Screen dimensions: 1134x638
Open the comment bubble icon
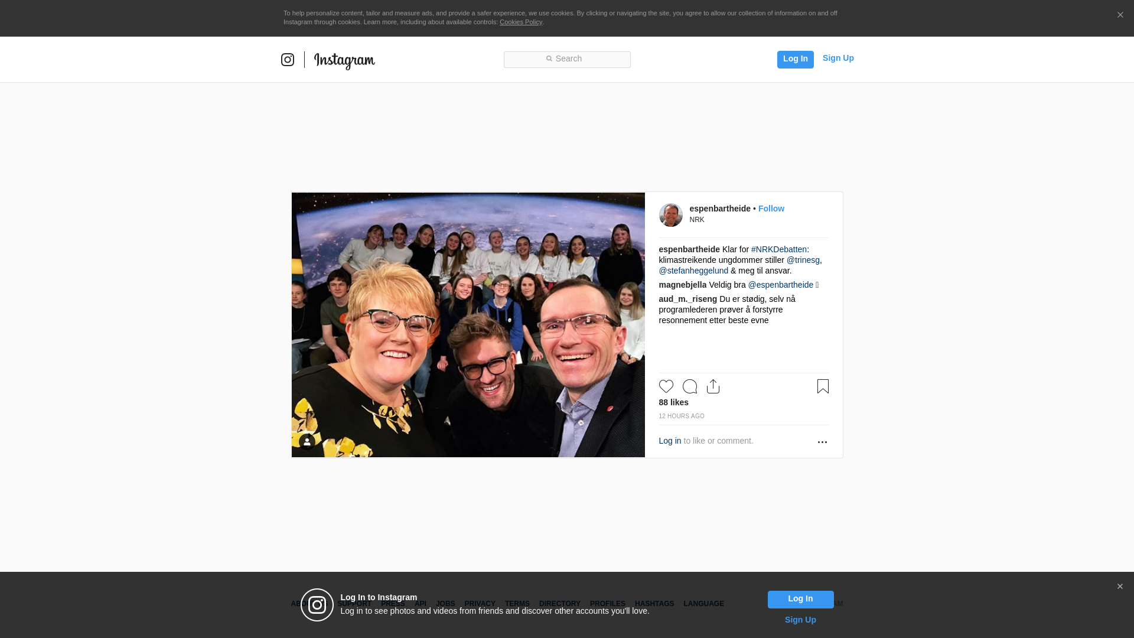689,386
